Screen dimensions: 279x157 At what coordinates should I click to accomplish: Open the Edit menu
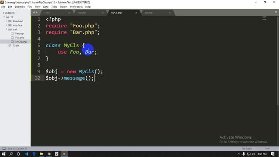pos(10,7)
